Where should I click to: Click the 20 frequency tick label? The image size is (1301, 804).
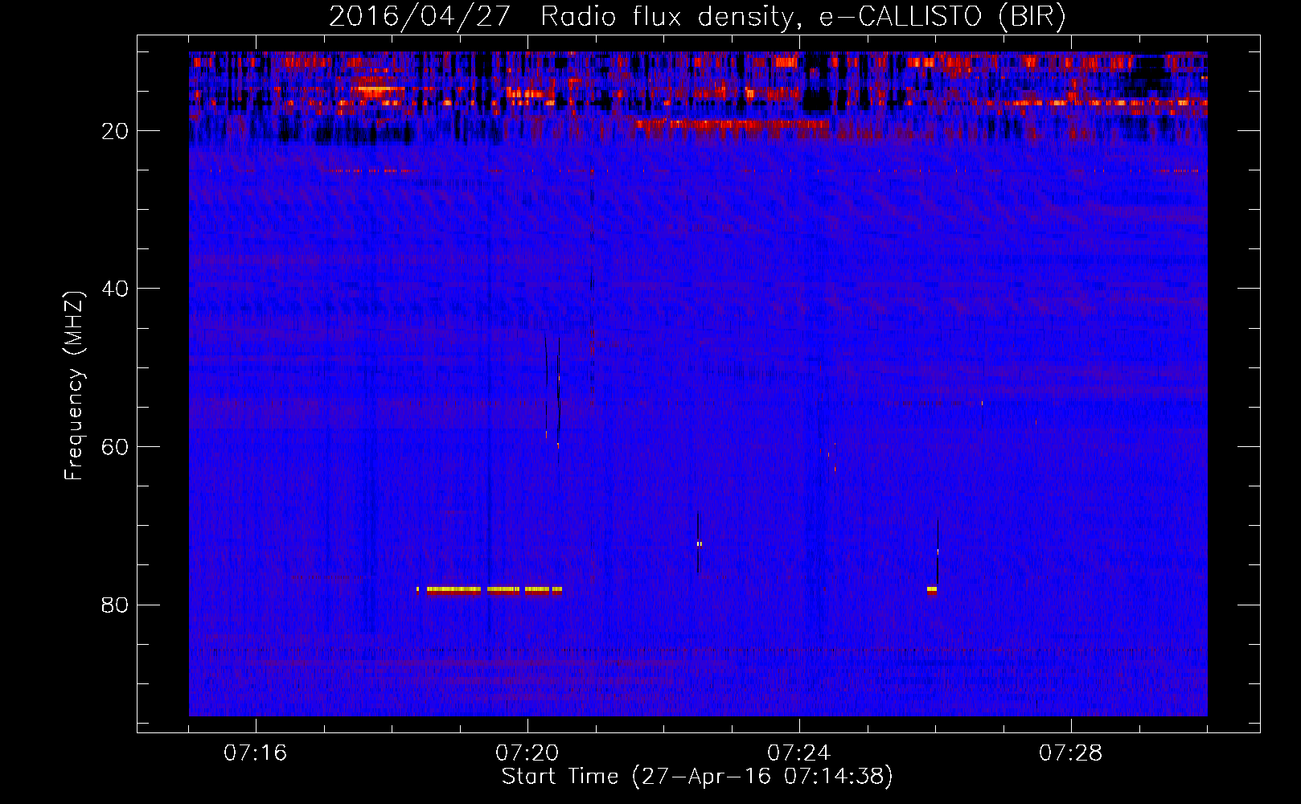116,131
